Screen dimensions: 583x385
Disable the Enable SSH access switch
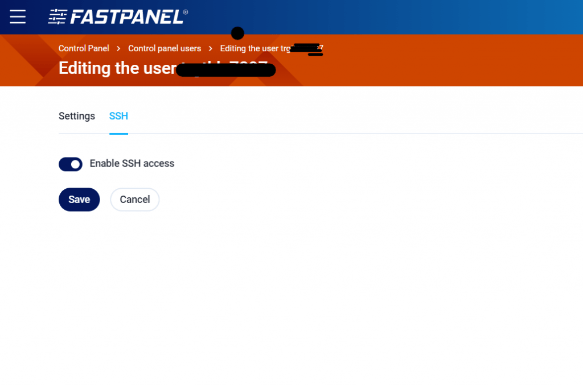(x=71, y=164)
